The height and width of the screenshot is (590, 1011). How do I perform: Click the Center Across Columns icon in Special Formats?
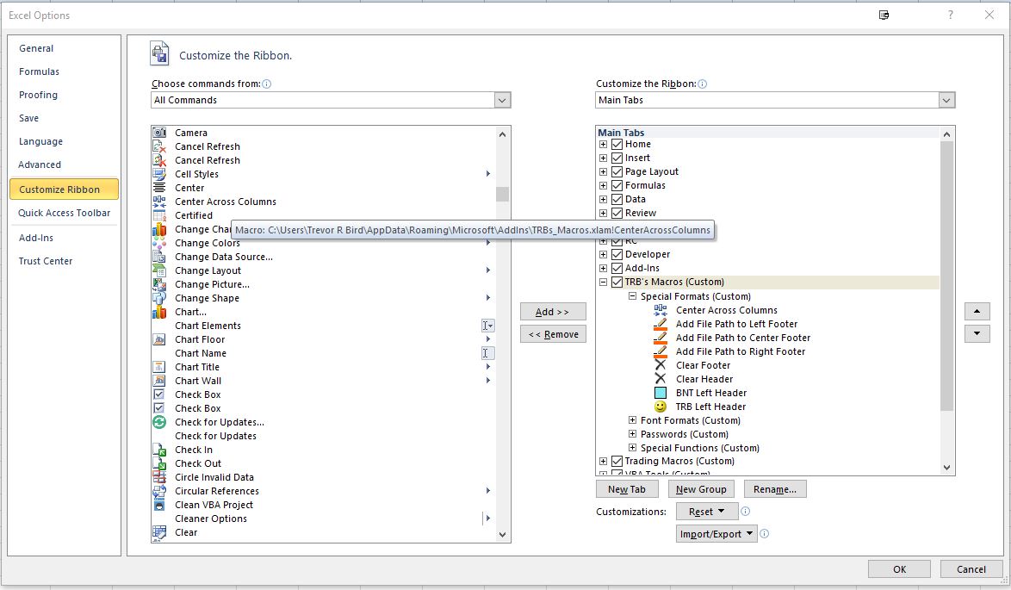click(661, 310)
